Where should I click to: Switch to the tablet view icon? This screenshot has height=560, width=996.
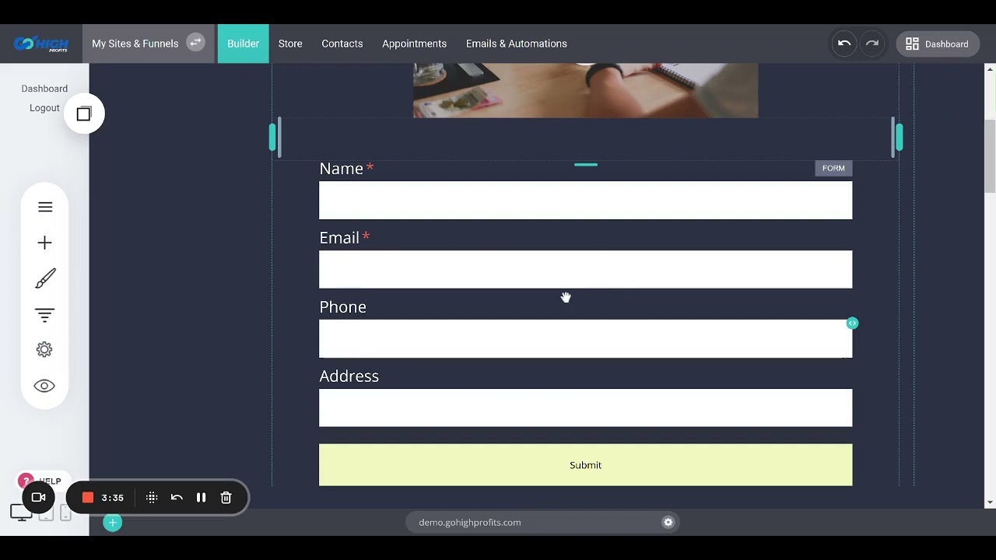(46, 513)
